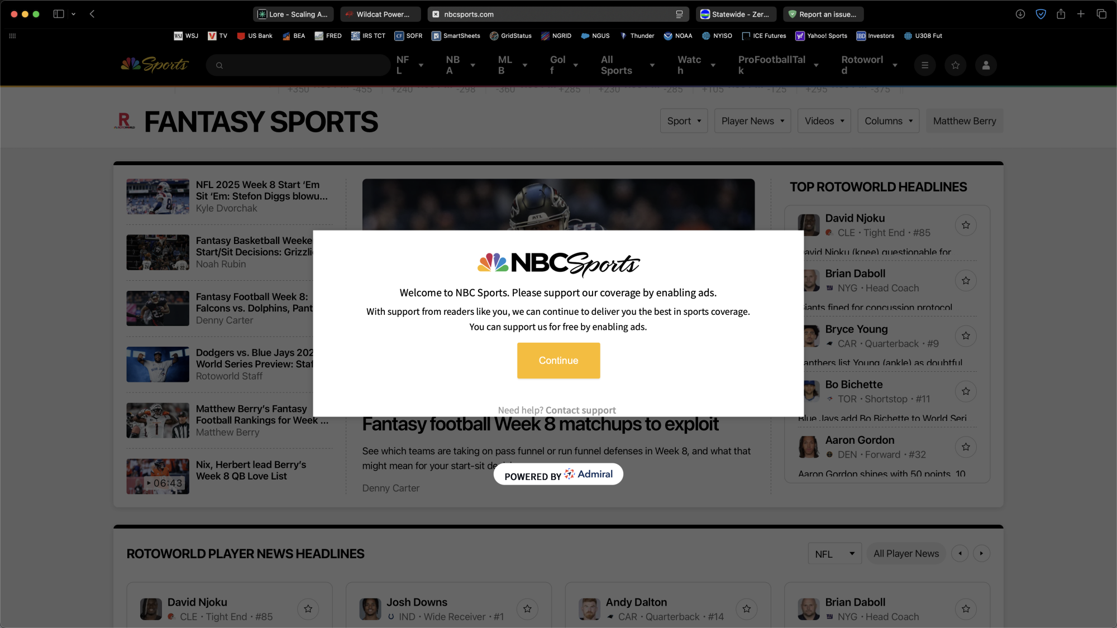Image resolution: width=1117 pixels, height=628 pixels.
Task: Open the Week 8 Start 'Em Sit 'Em thumbnail
Action: (157, 196)
